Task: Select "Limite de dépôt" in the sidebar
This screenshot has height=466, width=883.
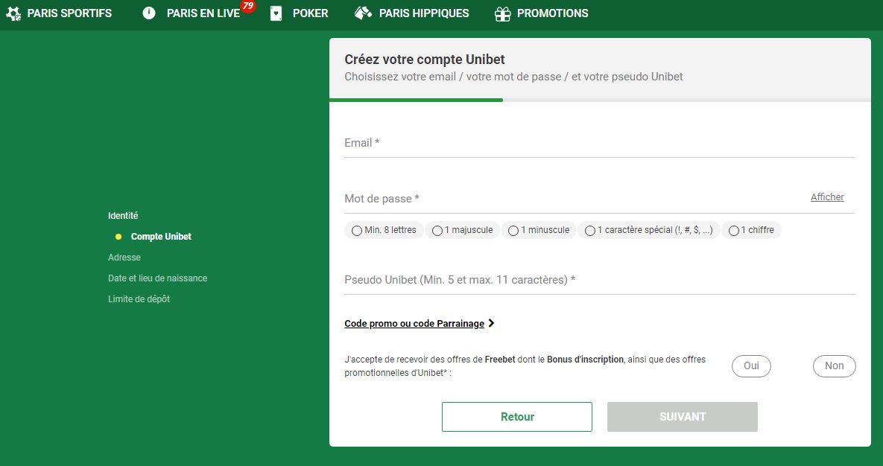Action: coord(139,299)
